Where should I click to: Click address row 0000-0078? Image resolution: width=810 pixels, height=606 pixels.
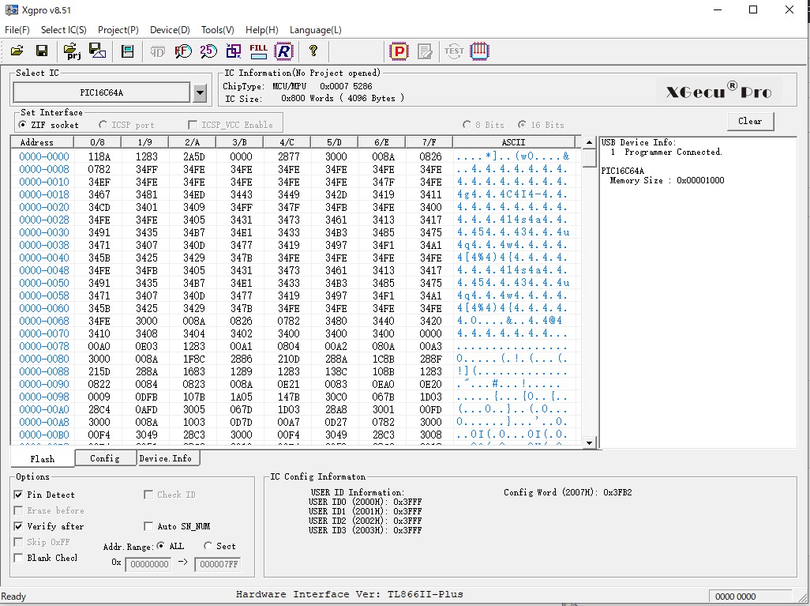coord(44,346)
